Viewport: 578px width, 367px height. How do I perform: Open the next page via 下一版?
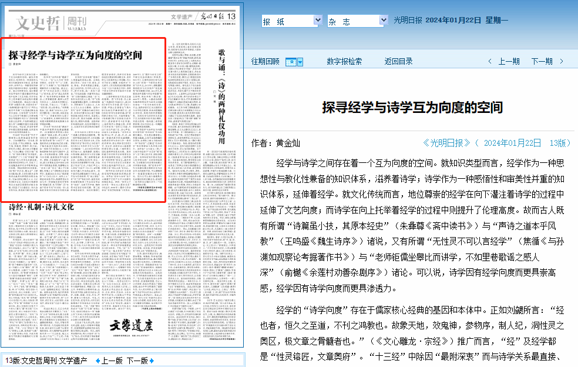click(137, 361)
